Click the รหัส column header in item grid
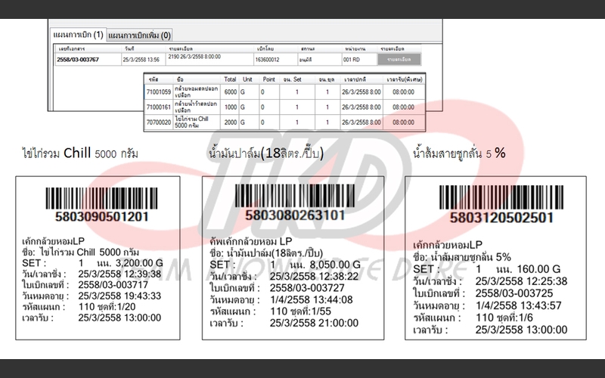The image size is (605, 378). click(x=154, y=79)
